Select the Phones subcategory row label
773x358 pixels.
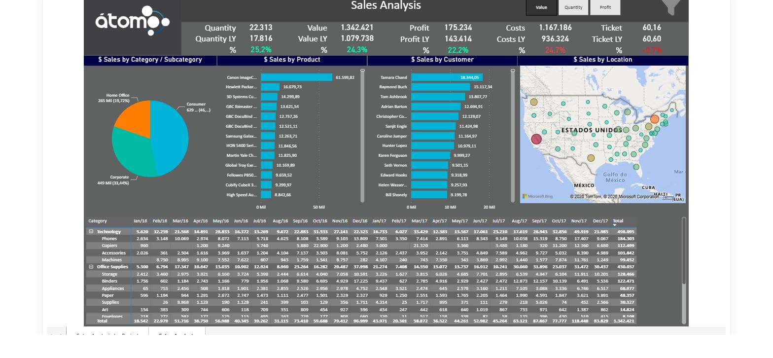click(x=109, y=239)
